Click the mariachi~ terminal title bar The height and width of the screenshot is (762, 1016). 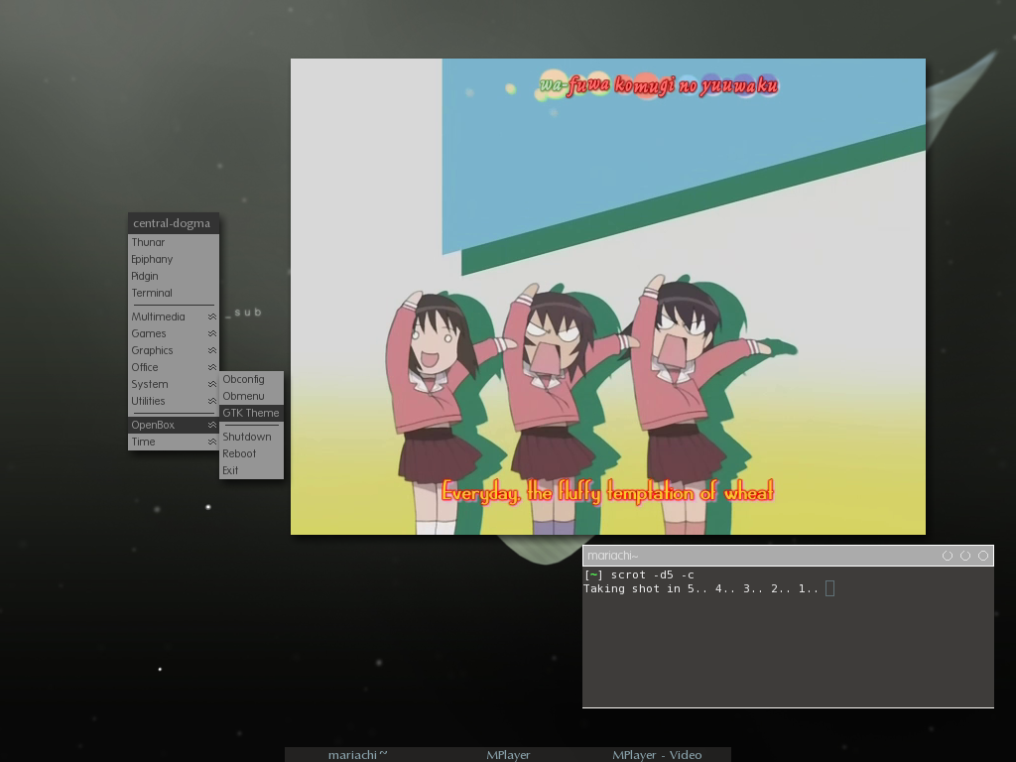(788, 556)
